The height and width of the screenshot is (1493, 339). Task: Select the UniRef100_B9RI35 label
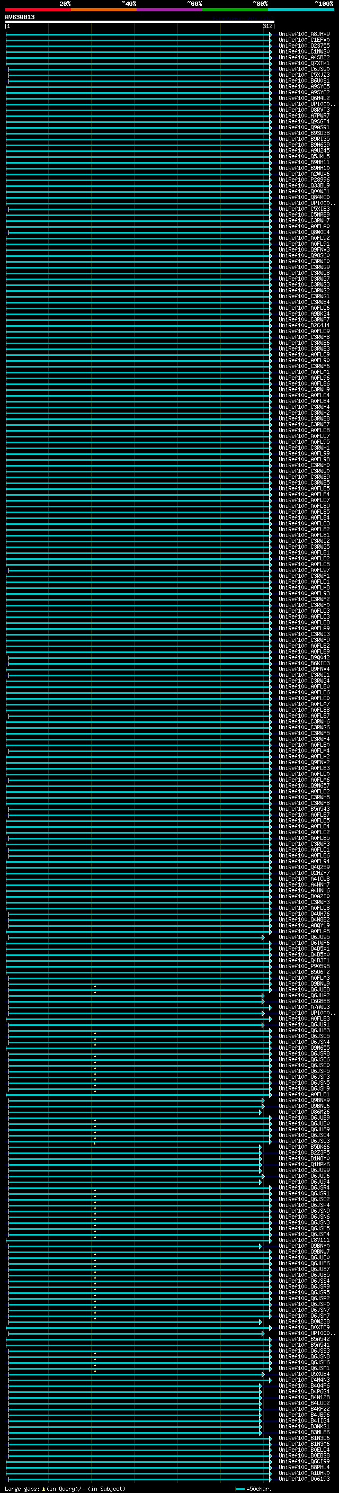(x=304, y=139)
